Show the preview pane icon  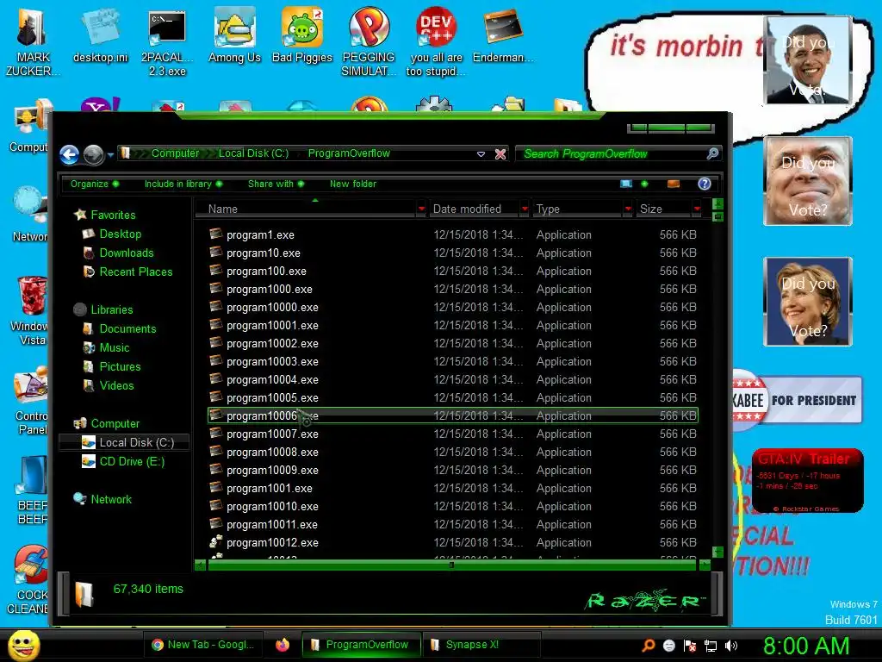click(x=674, y=184)
